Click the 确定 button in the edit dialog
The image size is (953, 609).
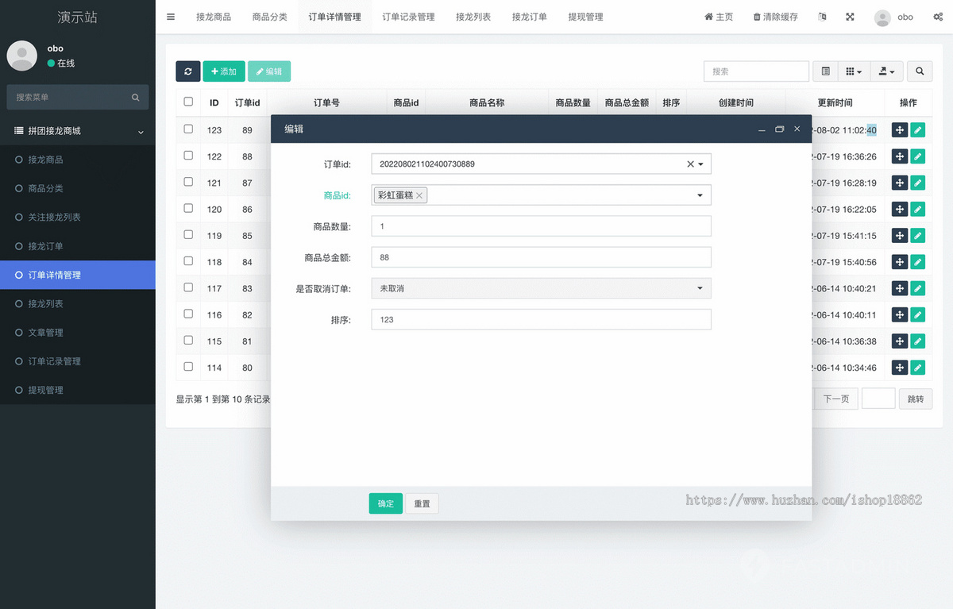tap(385, 503)
